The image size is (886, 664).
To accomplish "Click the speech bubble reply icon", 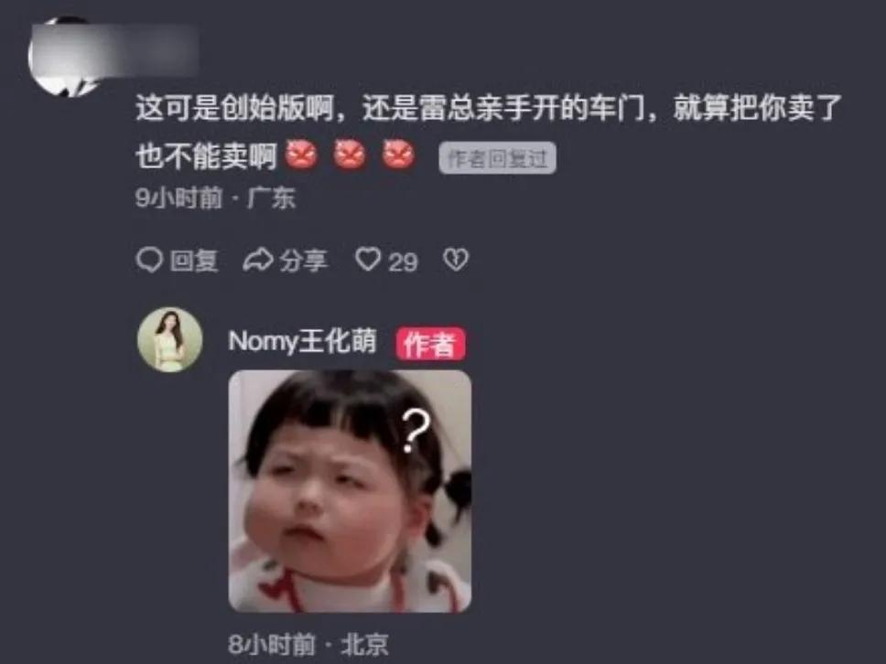I will click(149, 261).
